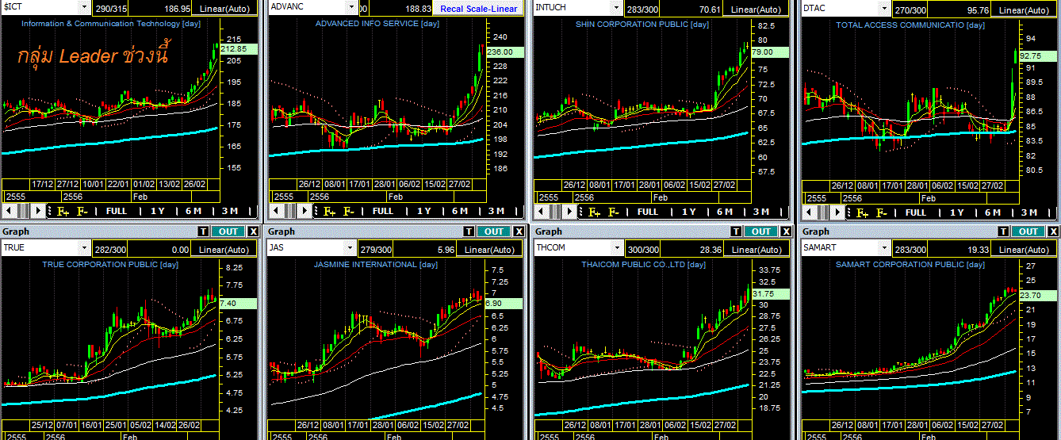Click the left scroll arrow in the $ICT chart

click(9, 211)
